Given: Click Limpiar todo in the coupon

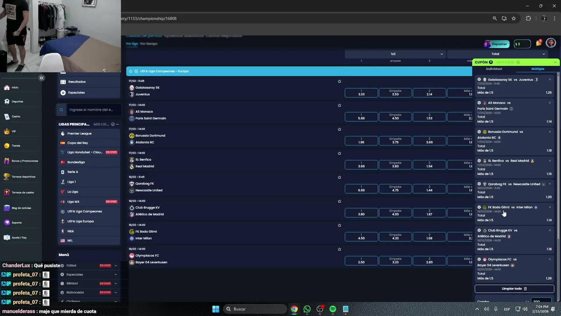Looking at the screenshot, I should (515, 289).
